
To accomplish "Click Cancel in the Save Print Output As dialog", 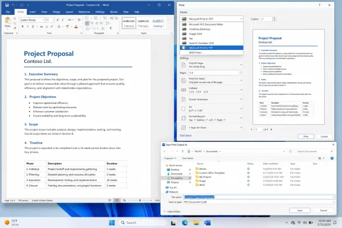I will pos(324,210).
